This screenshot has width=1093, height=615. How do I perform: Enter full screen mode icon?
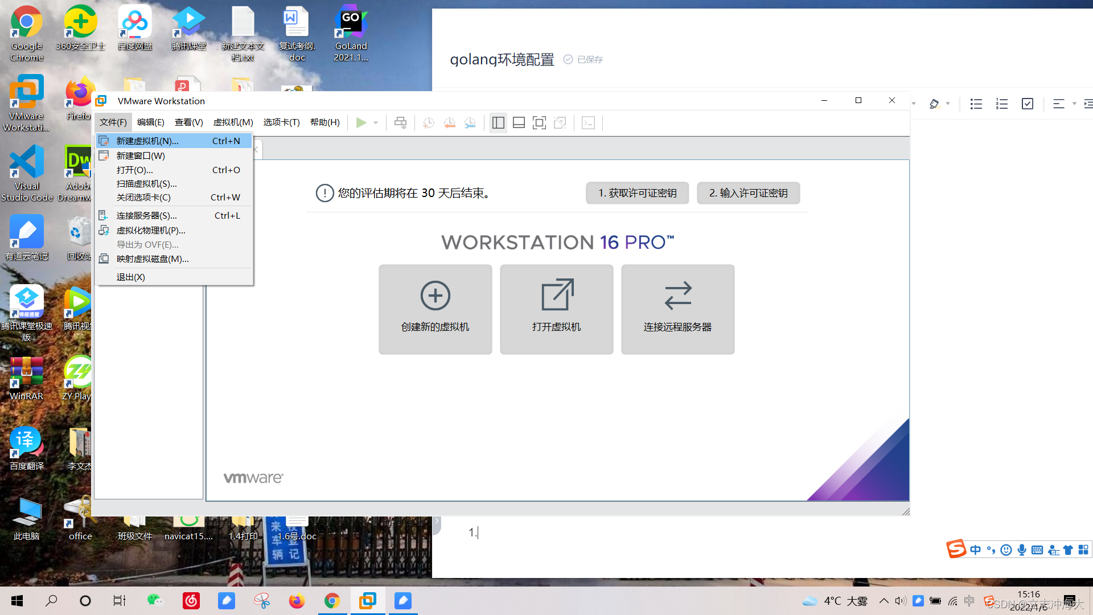coord(539,122)
